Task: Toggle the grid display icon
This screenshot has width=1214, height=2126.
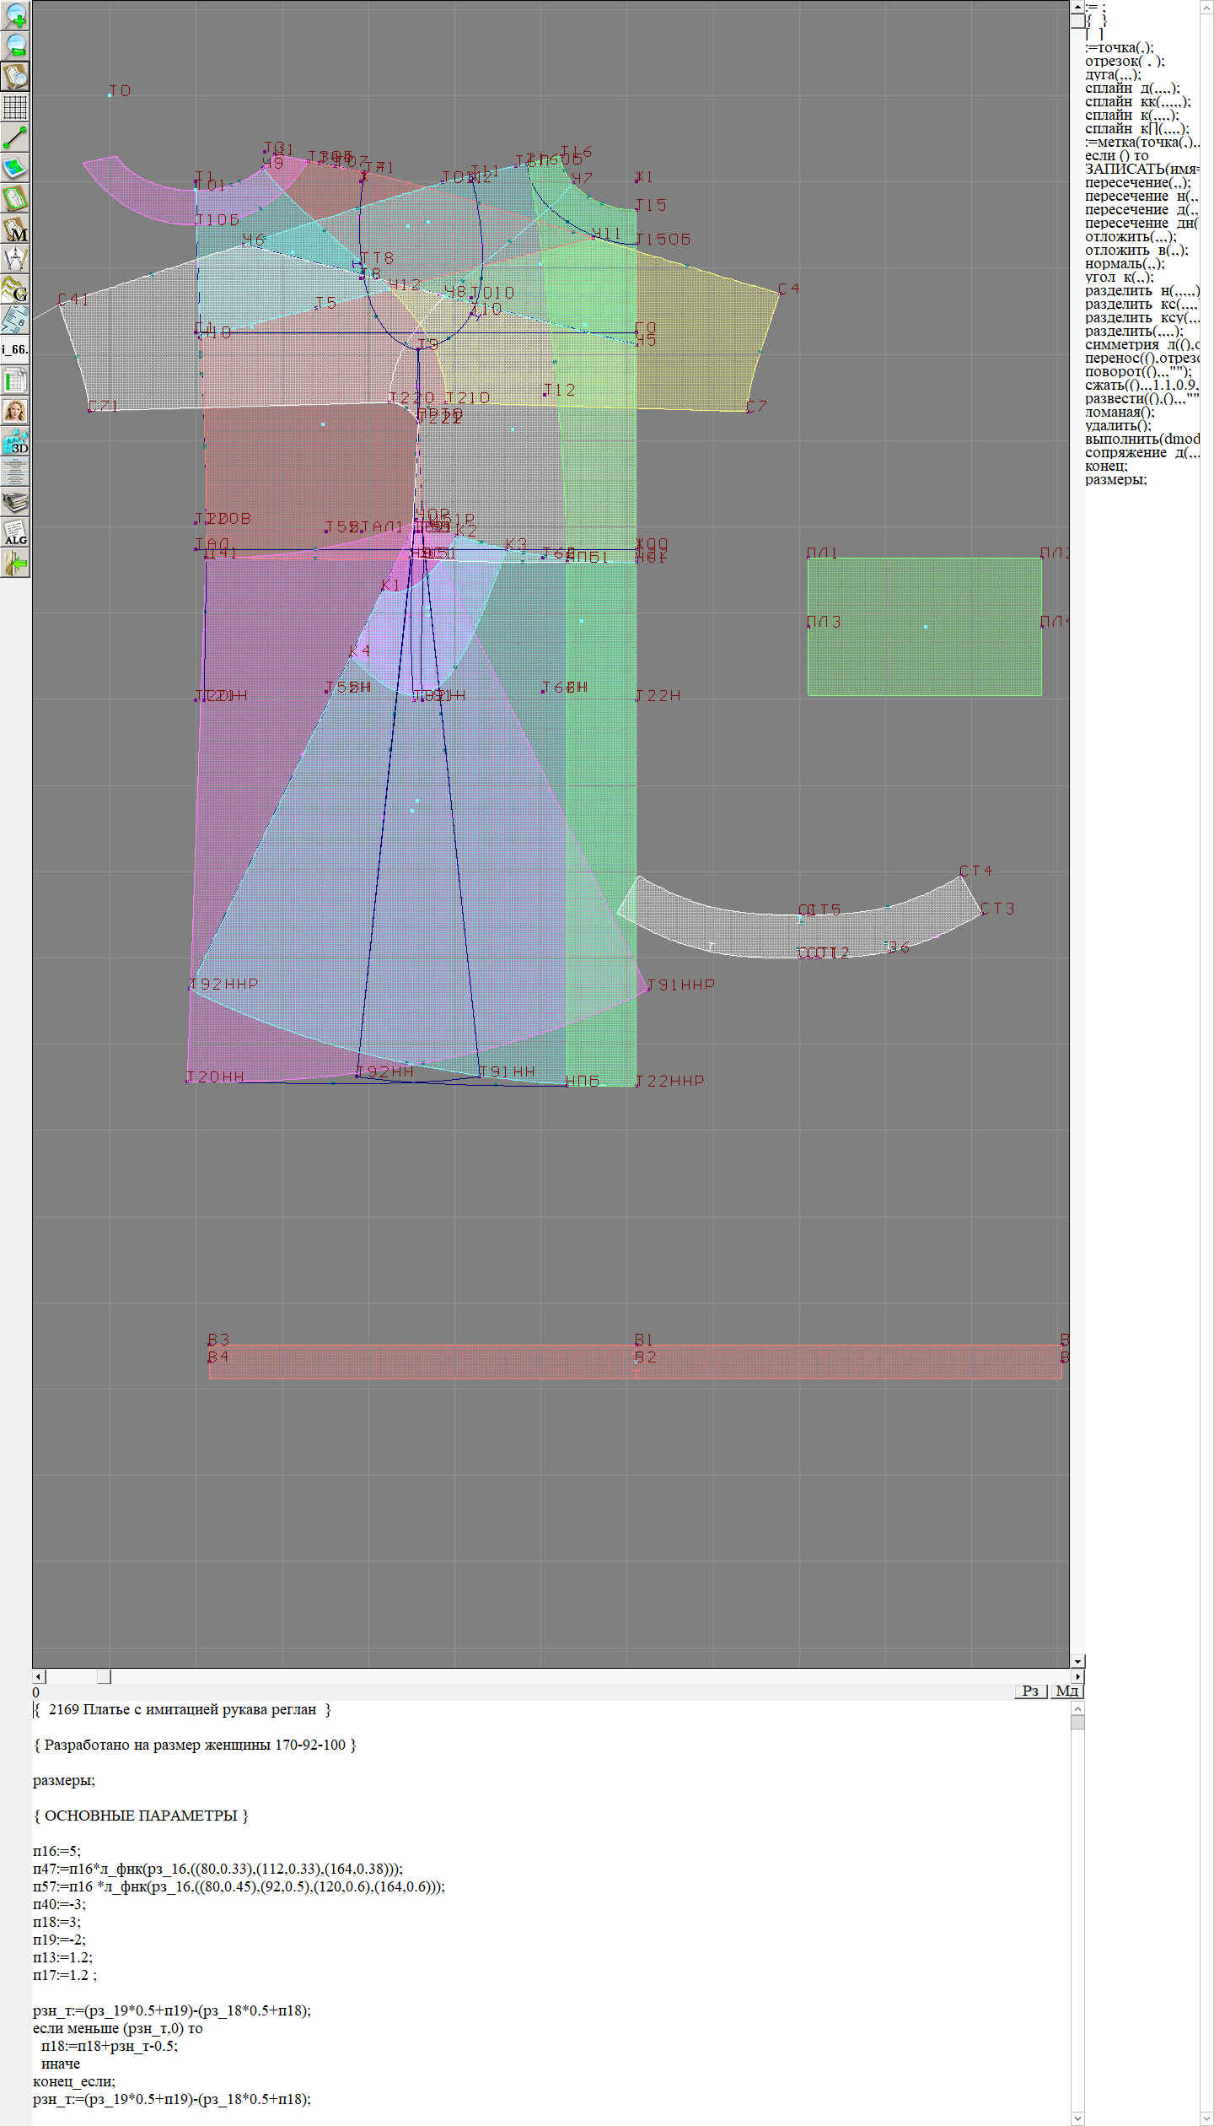Action: [x=15, y=107]
